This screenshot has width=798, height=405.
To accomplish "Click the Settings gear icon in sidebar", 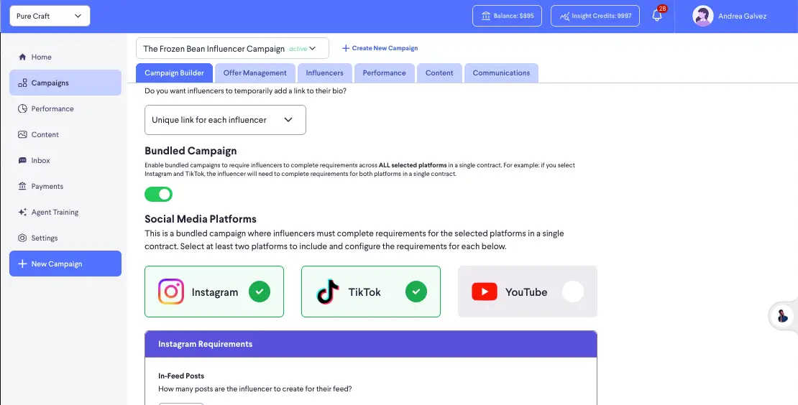I will click(x=22, y=238).
